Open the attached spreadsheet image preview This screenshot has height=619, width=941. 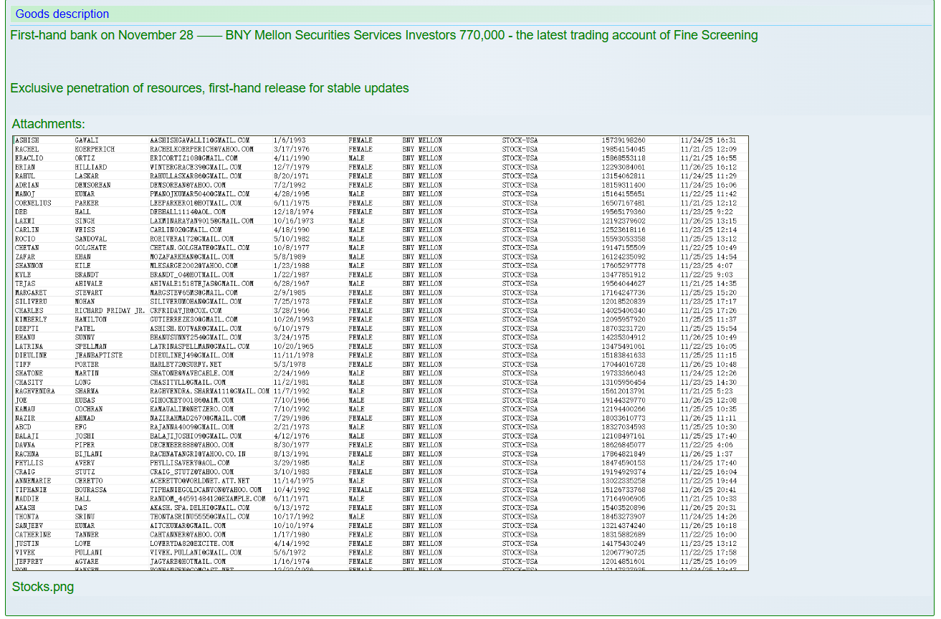[380, 352]
